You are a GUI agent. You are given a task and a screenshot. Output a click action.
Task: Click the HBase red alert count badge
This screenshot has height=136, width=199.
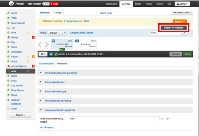[x=33, y=37]
